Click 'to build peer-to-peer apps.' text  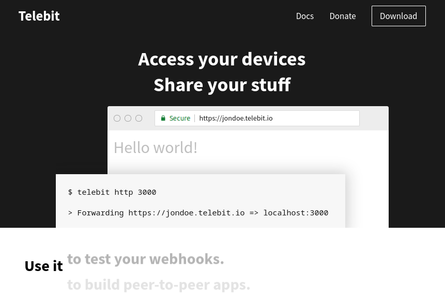click(159, 284)
